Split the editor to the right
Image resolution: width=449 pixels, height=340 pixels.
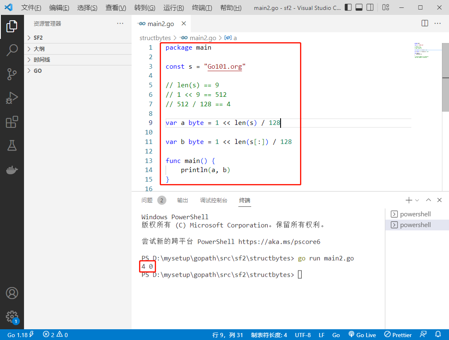click(425, 24)
